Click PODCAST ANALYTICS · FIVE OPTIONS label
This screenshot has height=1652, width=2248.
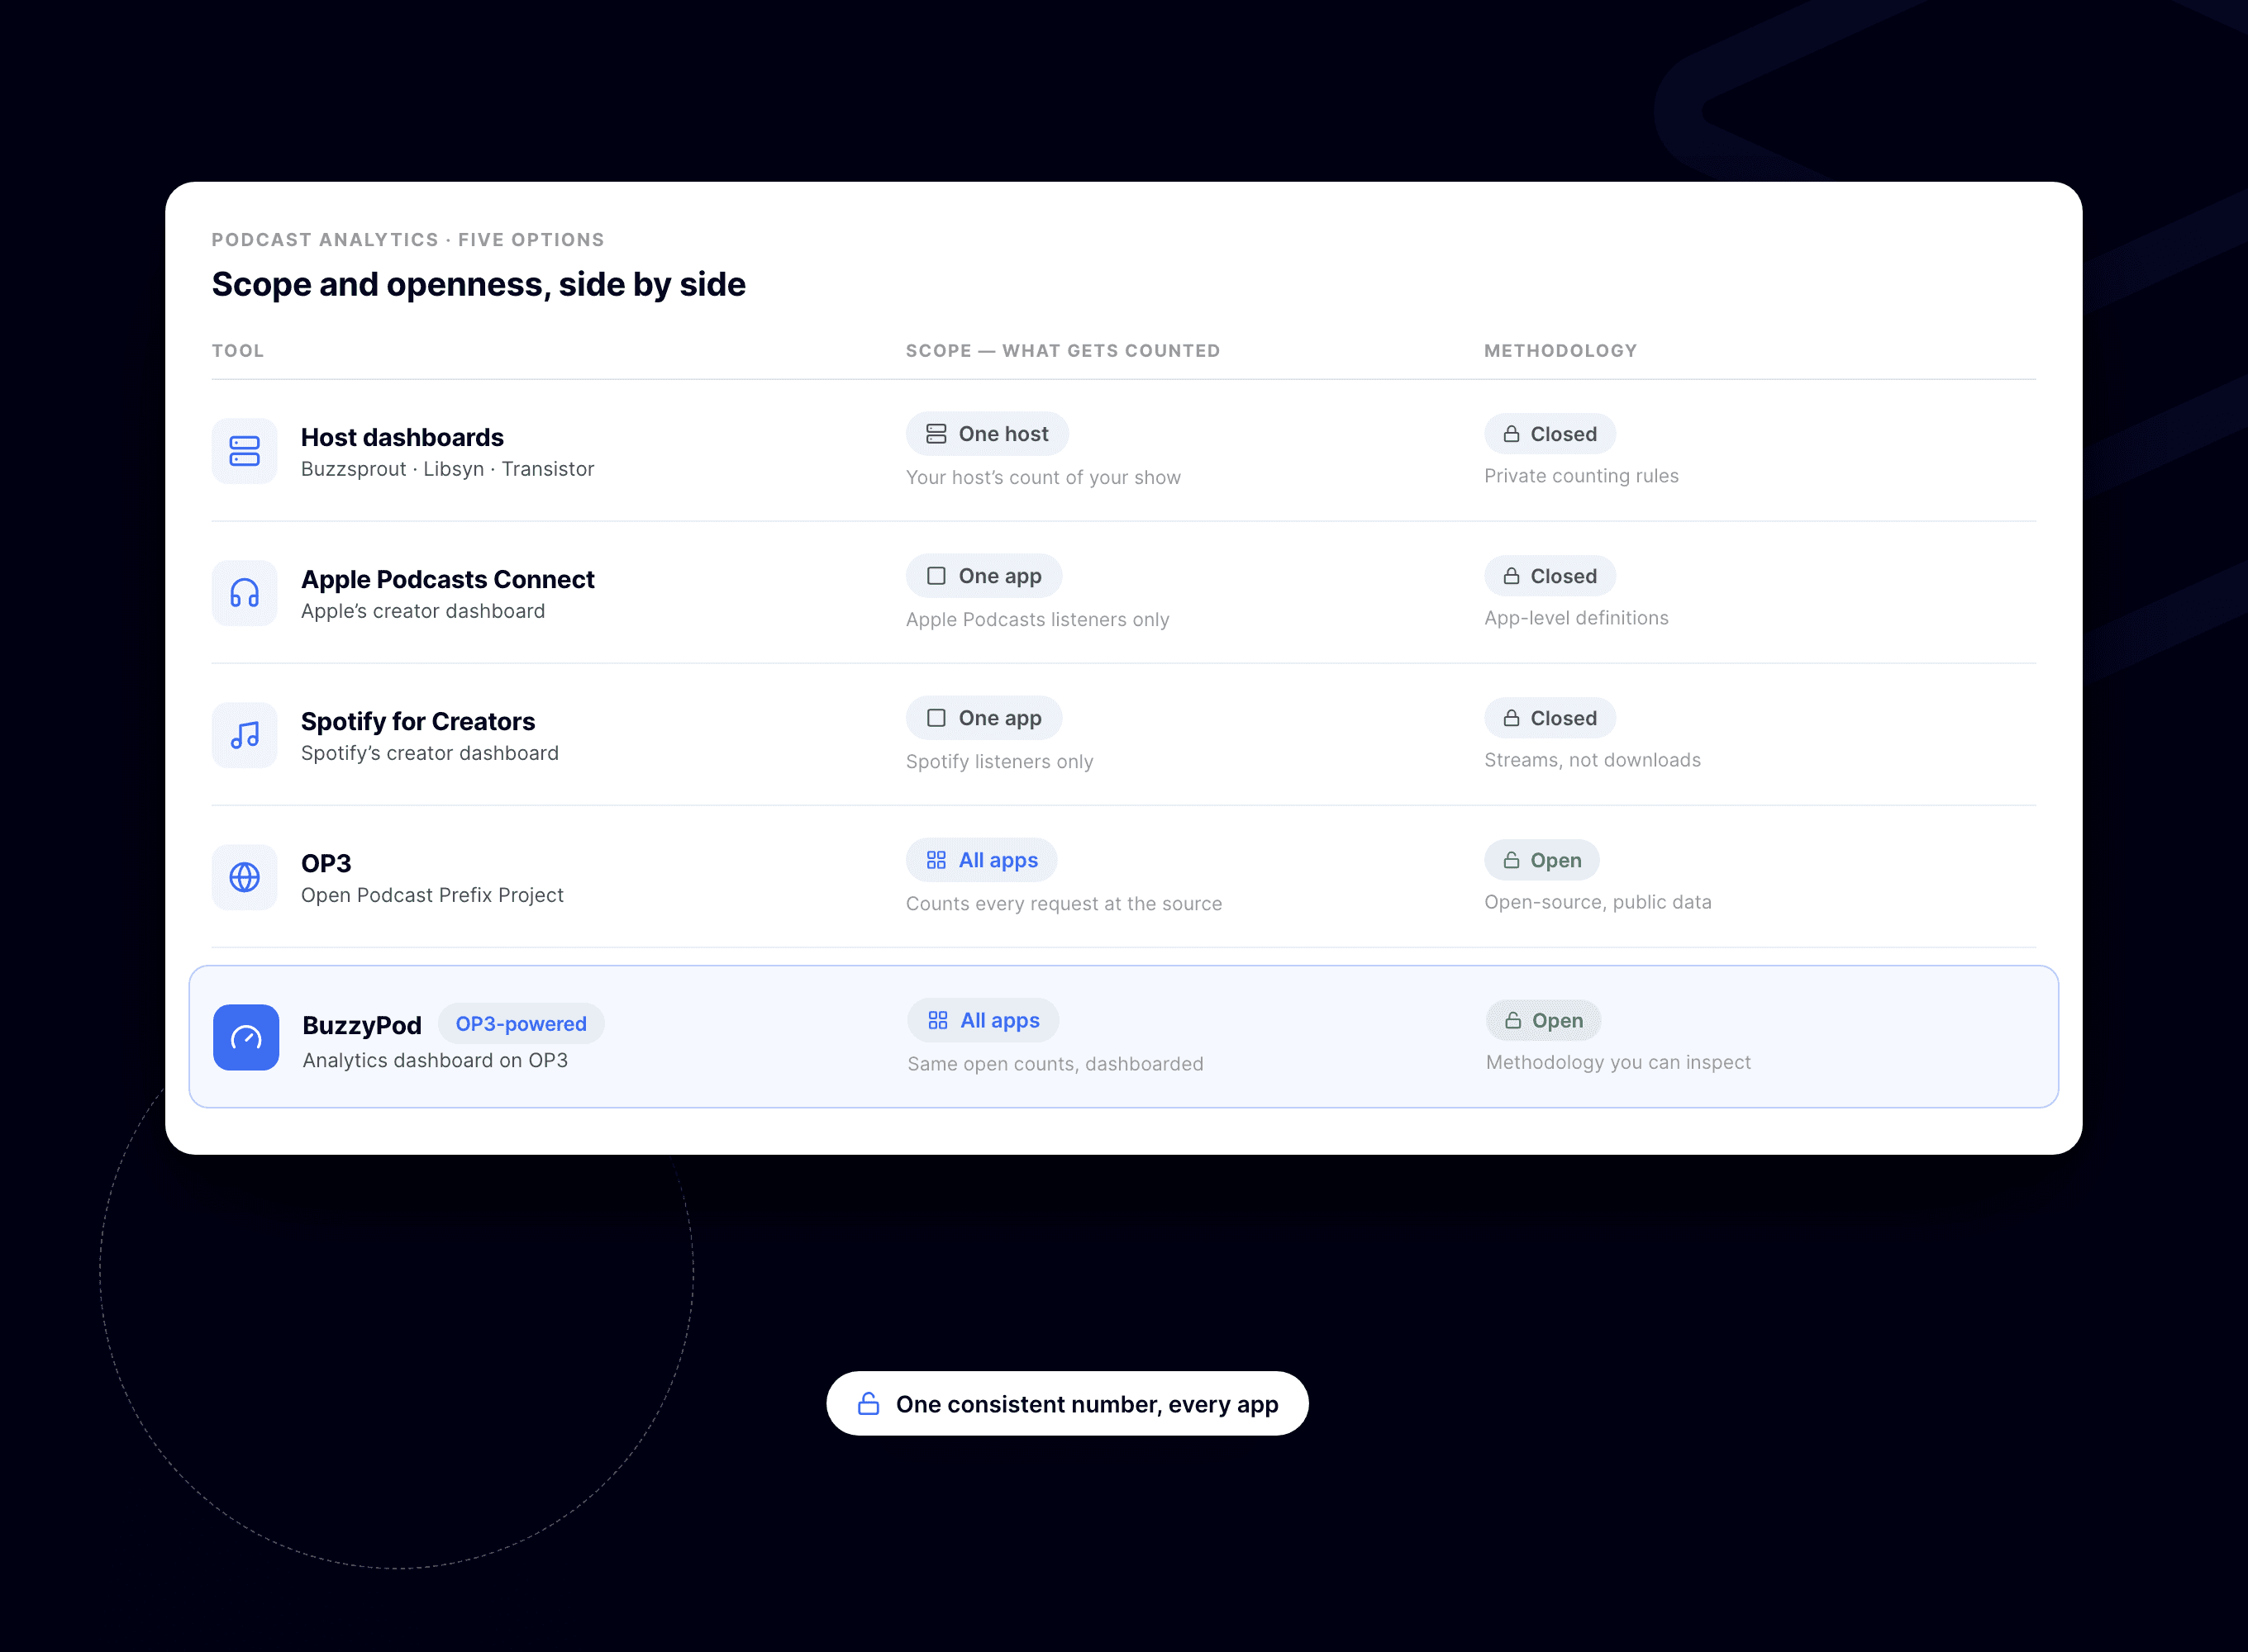[408, 240]
